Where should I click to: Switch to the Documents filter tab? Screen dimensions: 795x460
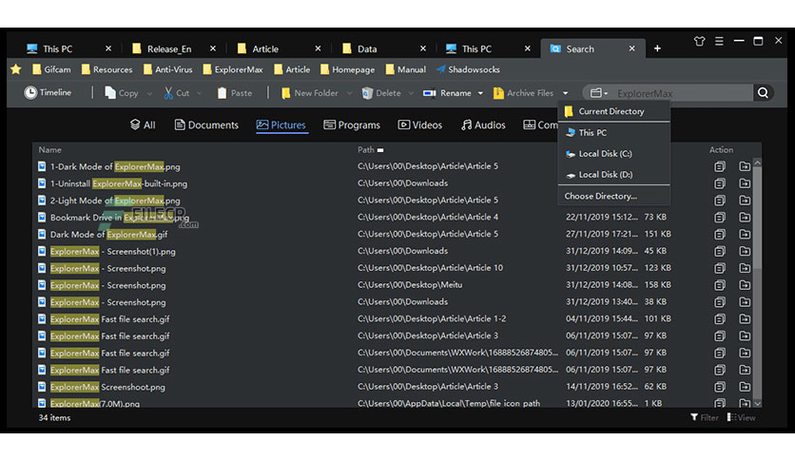coord(206,125)
